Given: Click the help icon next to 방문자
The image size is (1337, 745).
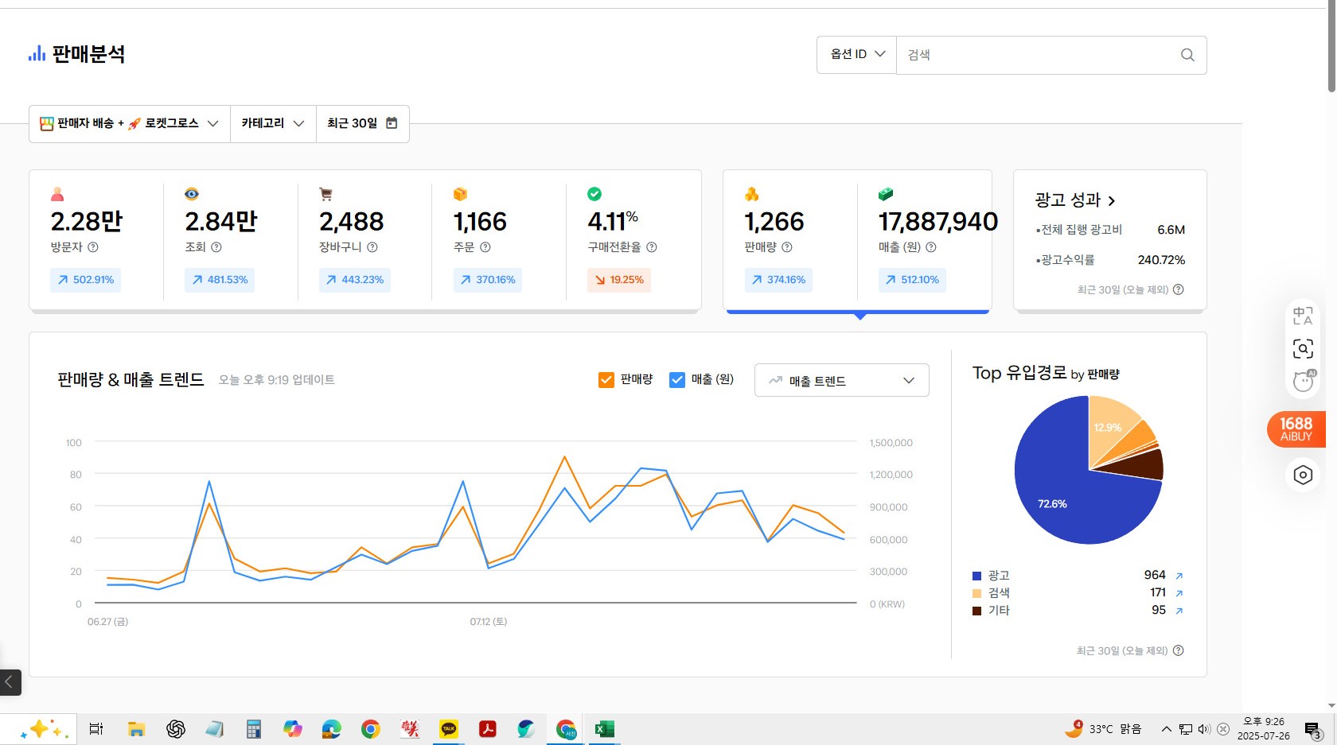Looking at the screenshot, I should click(x=93, y=247).
